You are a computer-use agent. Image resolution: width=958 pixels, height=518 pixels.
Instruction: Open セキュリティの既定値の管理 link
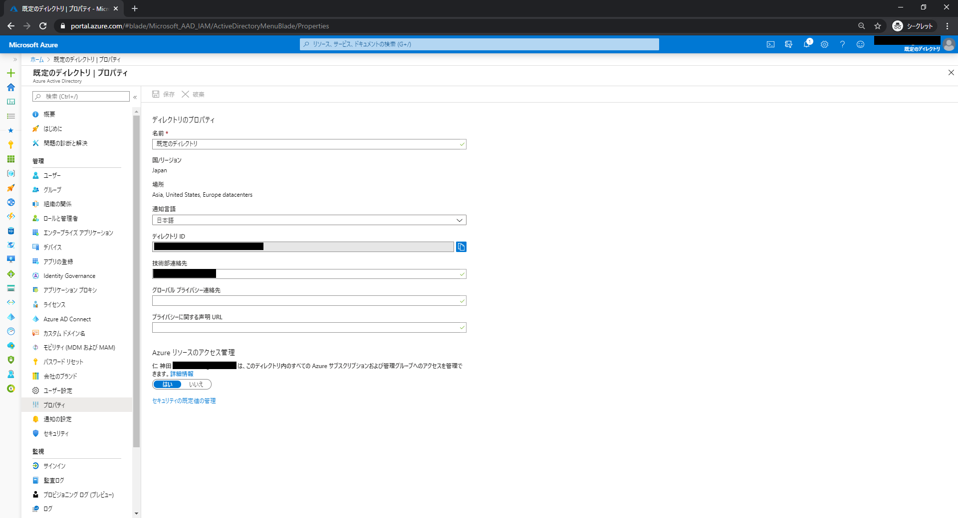(x=184, y=401)
